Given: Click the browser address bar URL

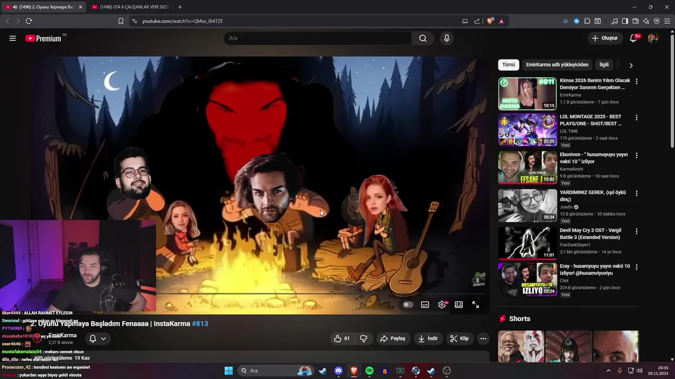Looking at the screenshot, I should click(x=182, y=21).
